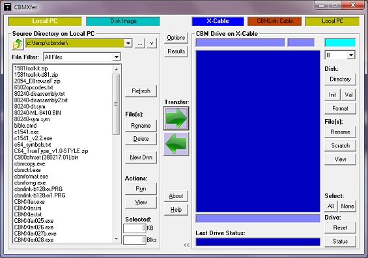Click the Select All button
Image resolution: width=368 pixels, height=258 pixels.
pos(331,207)
